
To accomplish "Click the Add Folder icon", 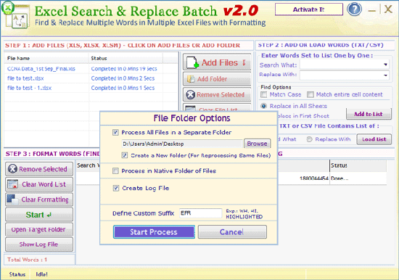I will click(x=191, y=79).
